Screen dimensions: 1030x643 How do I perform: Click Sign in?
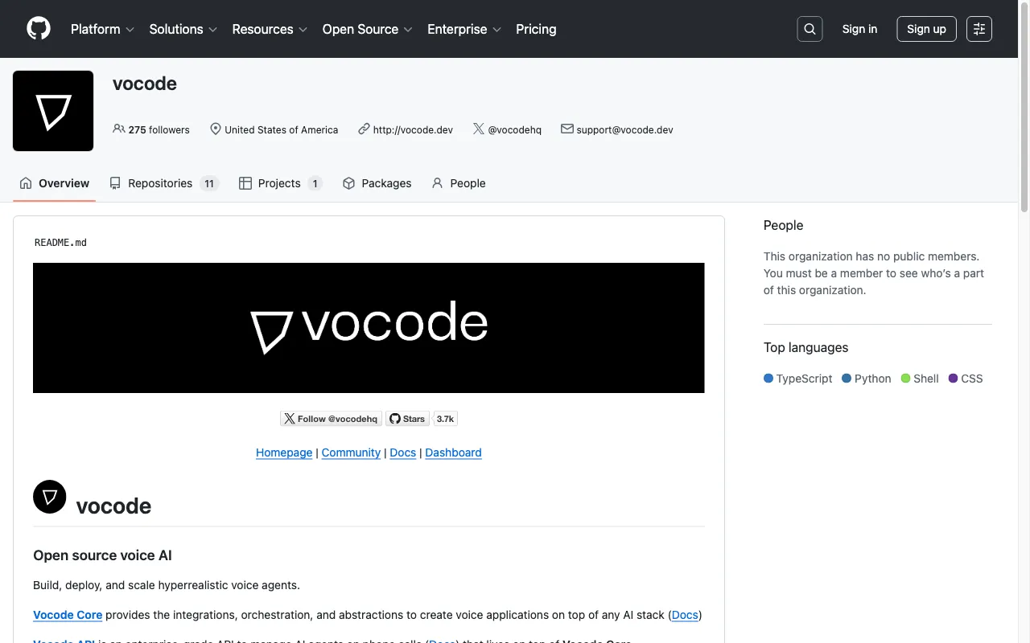click(x=859, y=29)
